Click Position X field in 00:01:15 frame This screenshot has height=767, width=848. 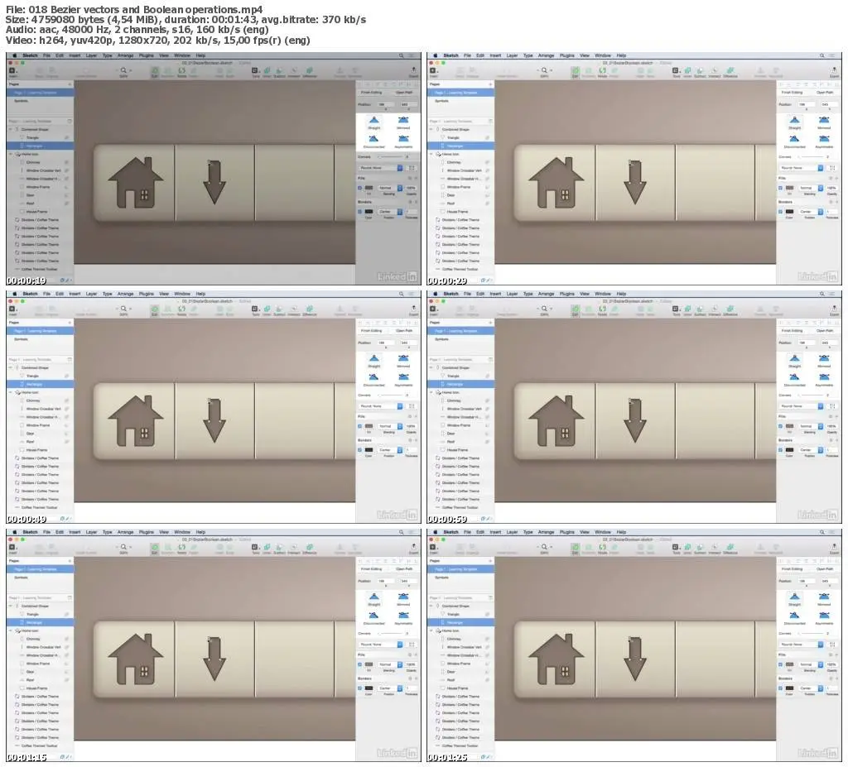(x=384, y=581)
